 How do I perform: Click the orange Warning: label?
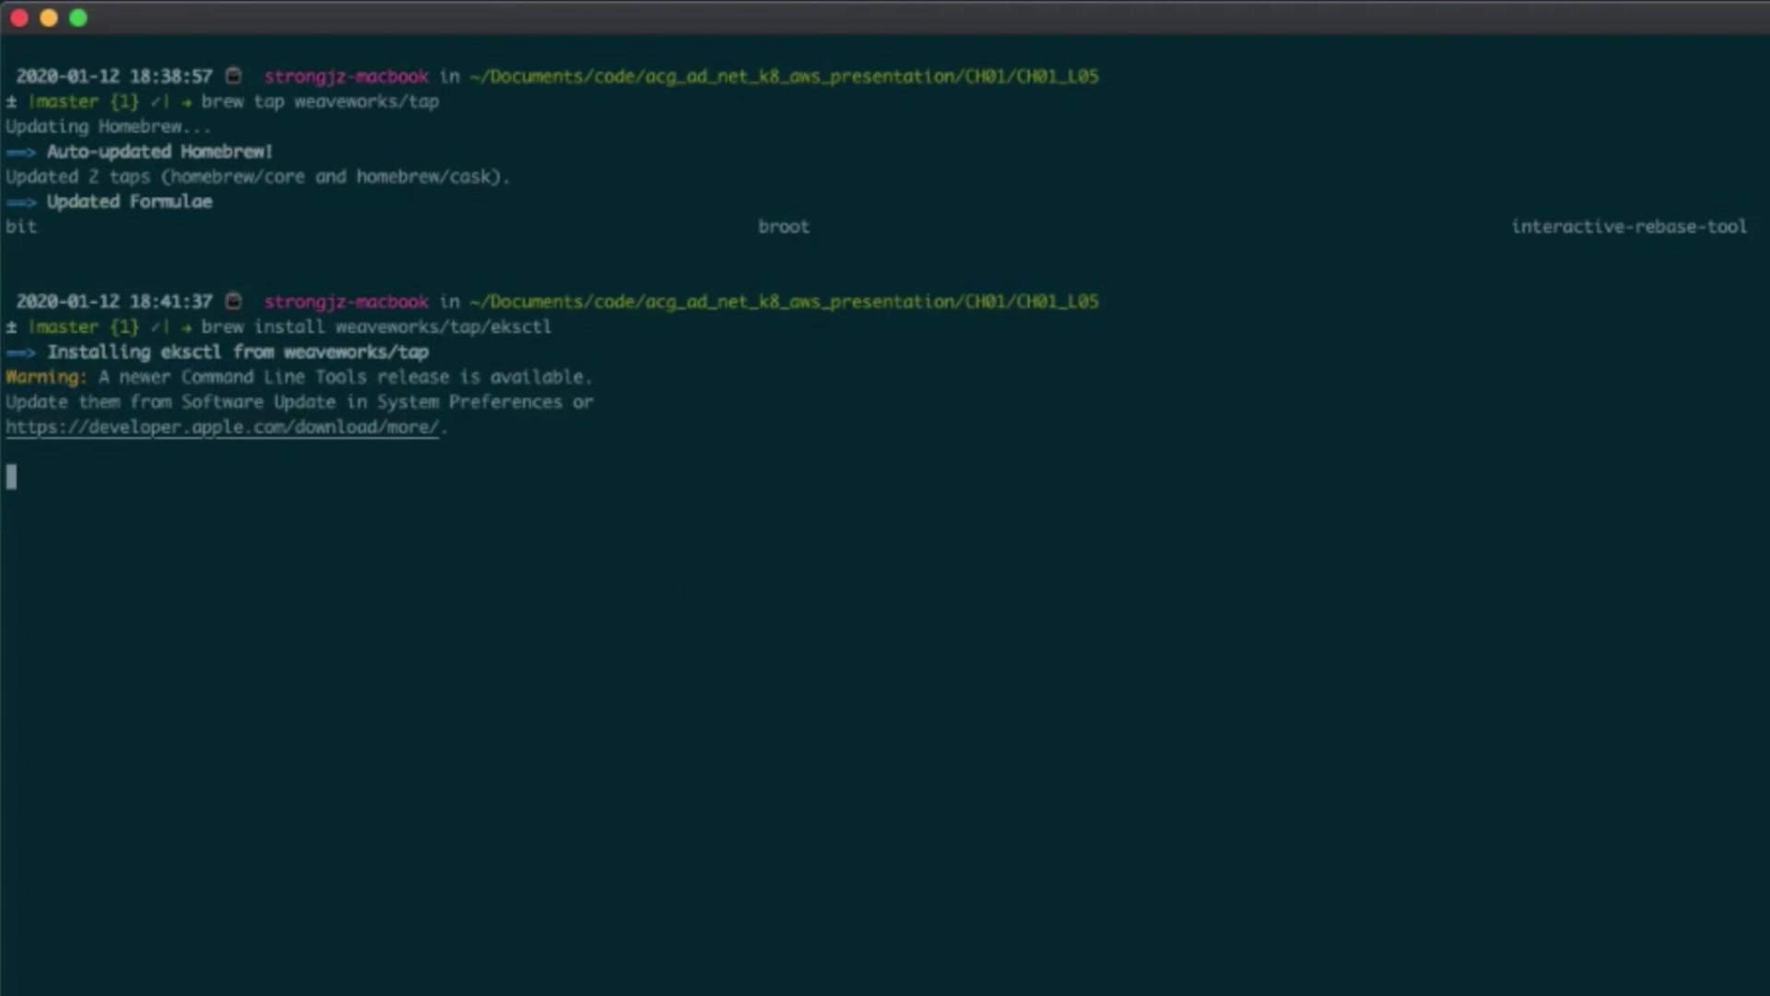pyautogui.click(x=46, y=377)
